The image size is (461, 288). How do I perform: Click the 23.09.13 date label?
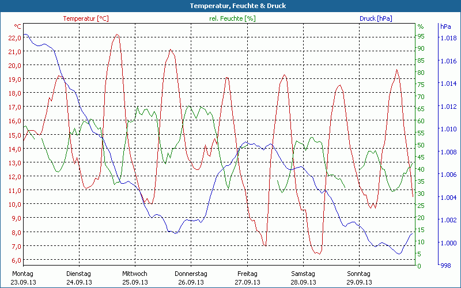pyautogui.click(x=22, y=282)
